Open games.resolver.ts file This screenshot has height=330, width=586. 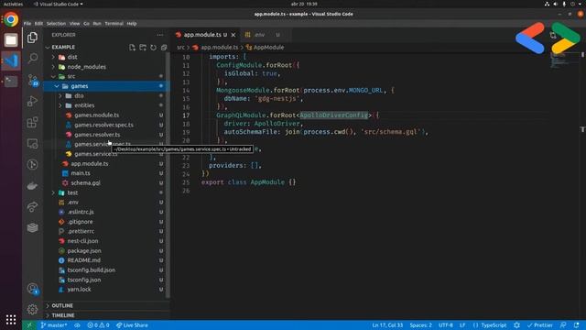click(x=107, y=135)
